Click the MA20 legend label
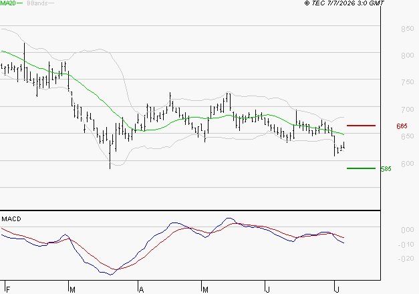The image size is (419, 294). 8,3
